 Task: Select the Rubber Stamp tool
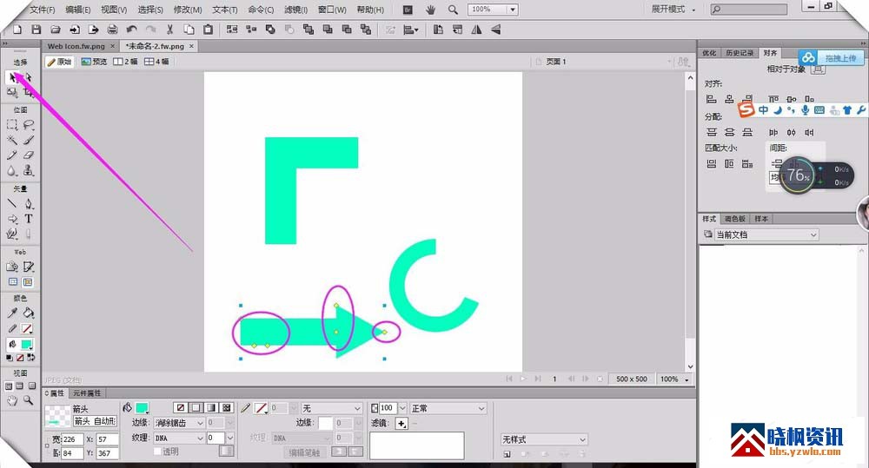click(x=29, y=170)
